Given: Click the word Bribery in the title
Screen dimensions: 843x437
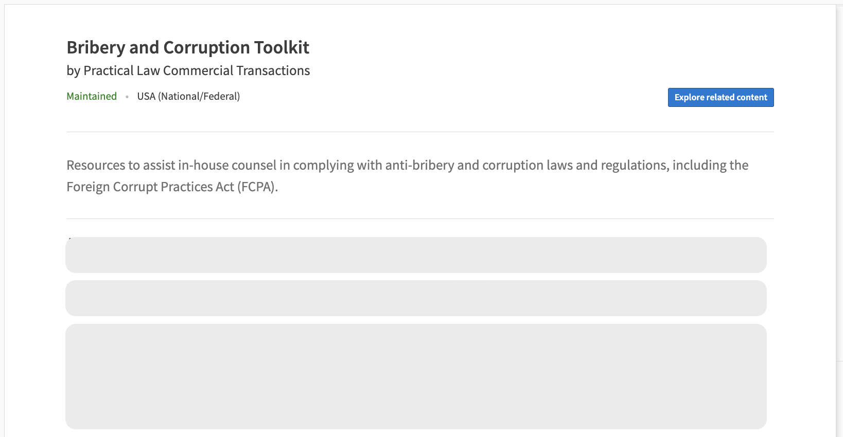Looking at the screenshot, I should [96, 47].
